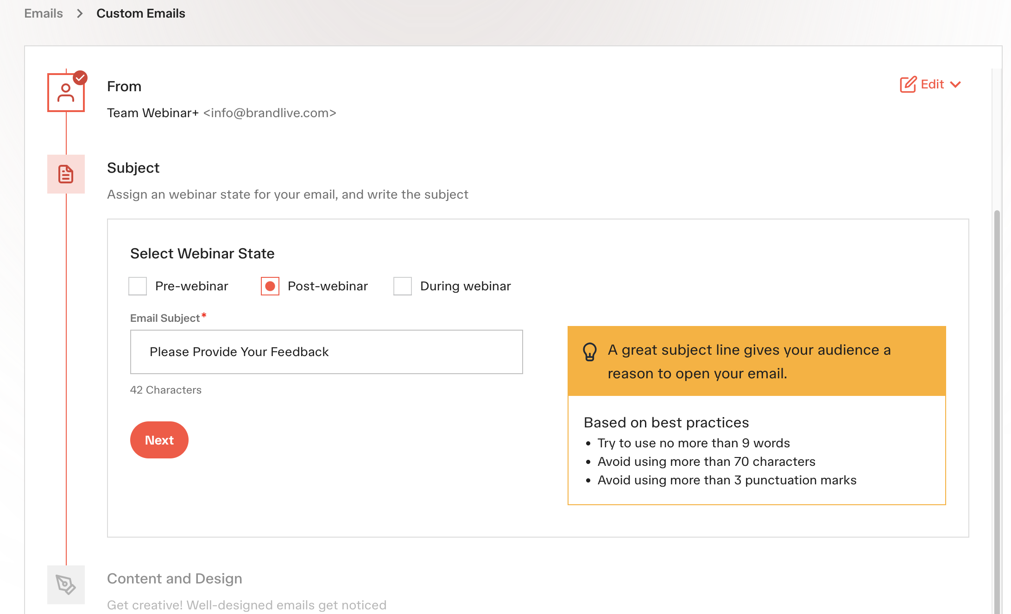Click Custom Emails in the breadcrumb
This screenshot has width=1011, height=614.
click(x=141, y=13)
